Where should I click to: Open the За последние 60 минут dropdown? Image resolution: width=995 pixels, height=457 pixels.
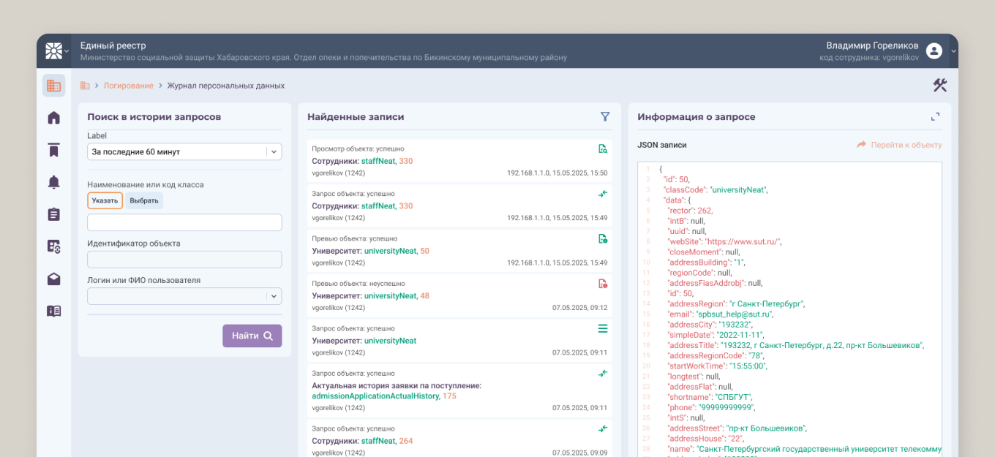(x=184, y=152)
